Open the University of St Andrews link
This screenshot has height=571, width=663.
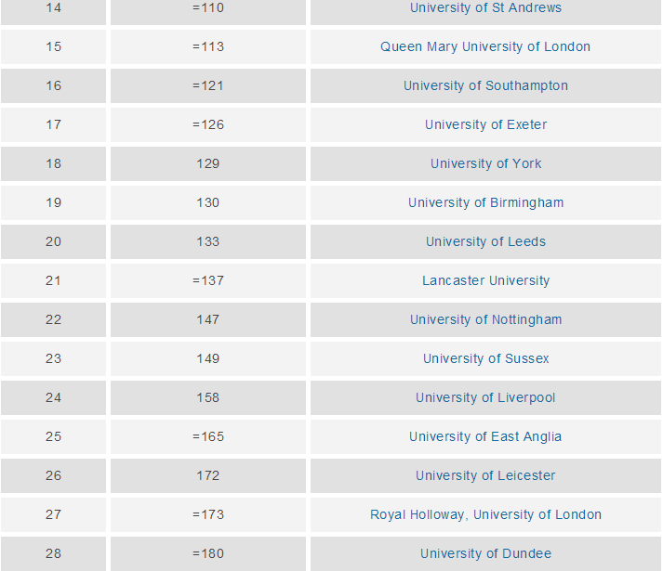485,8
